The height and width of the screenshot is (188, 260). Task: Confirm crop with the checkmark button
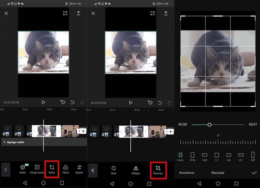tap(254, 173)
